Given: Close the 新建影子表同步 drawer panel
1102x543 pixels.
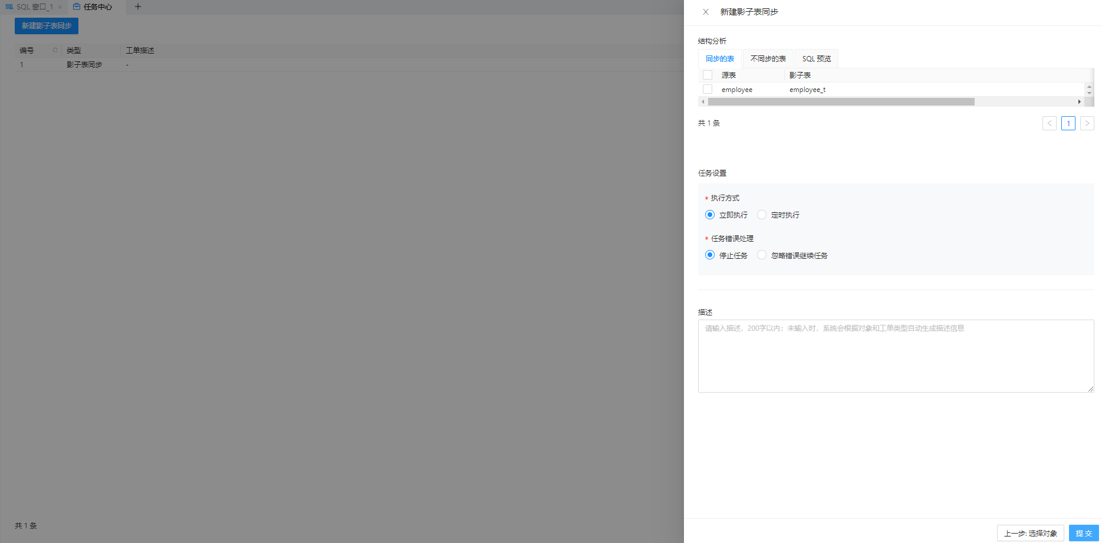Looking at the screenshot, I should pyautogui.click(x=706, y=12).
